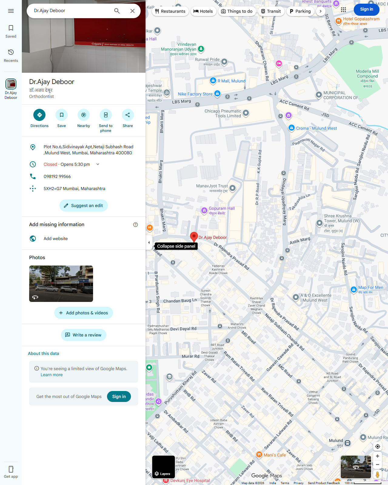The width and height of the screenshot is (388, 485).
Task: Click the blue Sign in button at the top right
Action: (366, 9)
